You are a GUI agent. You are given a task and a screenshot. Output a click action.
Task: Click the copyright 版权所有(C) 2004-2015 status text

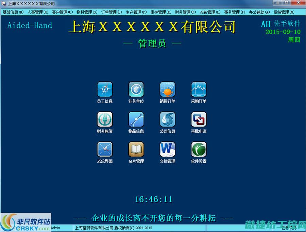133,228
